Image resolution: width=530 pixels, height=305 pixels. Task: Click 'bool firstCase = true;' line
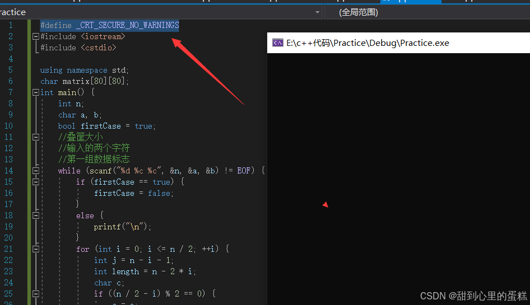(107, 126)
